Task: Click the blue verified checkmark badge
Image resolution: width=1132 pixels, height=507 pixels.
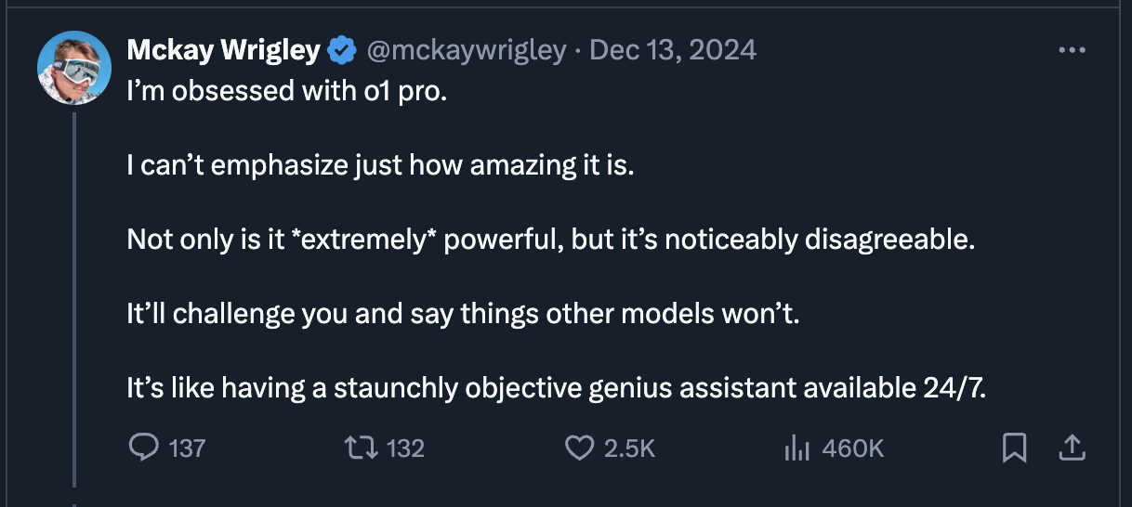Action: coord(341,51)
